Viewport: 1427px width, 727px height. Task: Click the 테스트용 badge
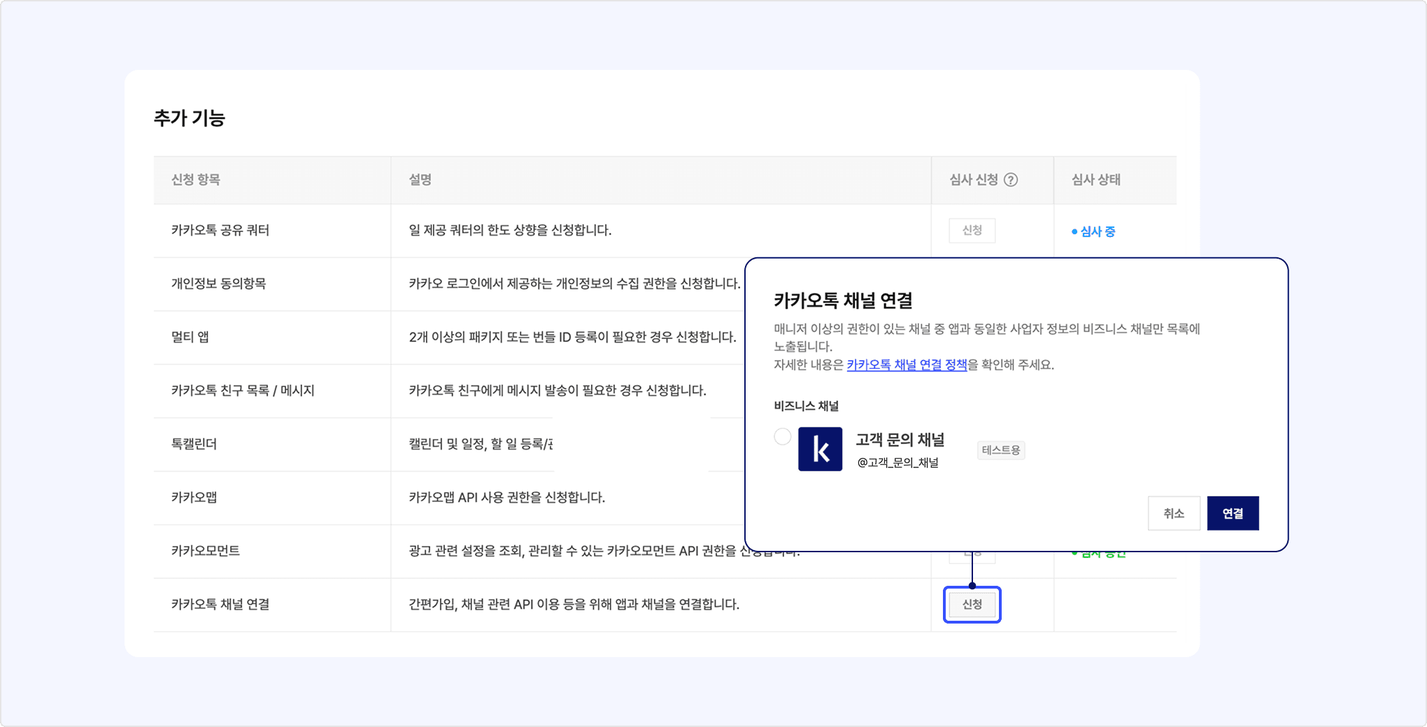point(1000,450)
